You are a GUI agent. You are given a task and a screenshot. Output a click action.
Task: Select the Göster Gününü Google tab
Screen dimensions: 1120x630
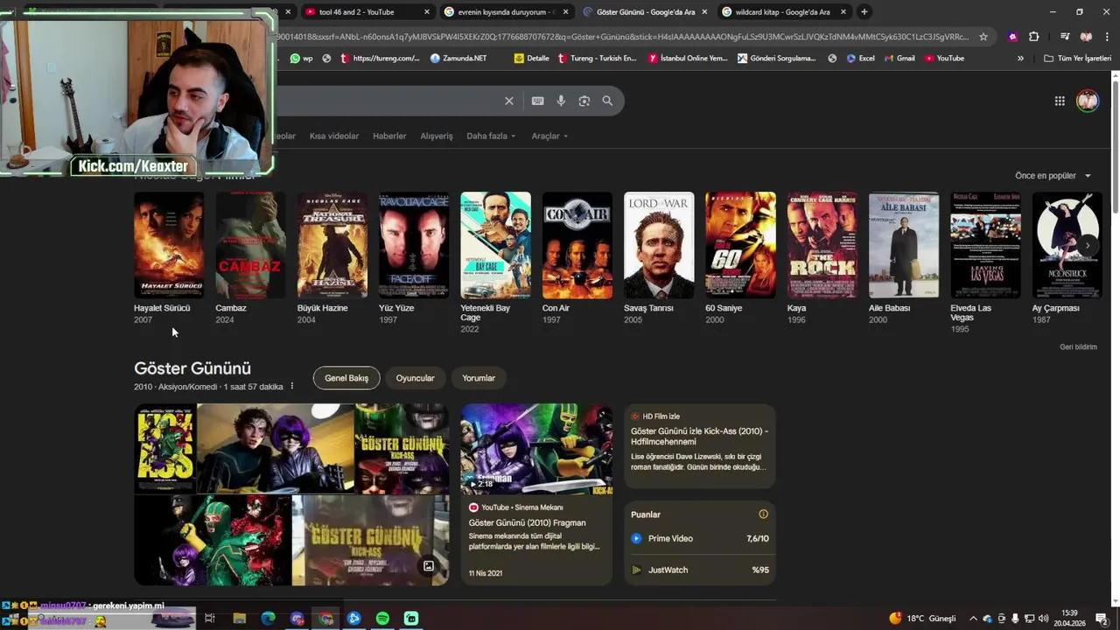coord(645,11)
